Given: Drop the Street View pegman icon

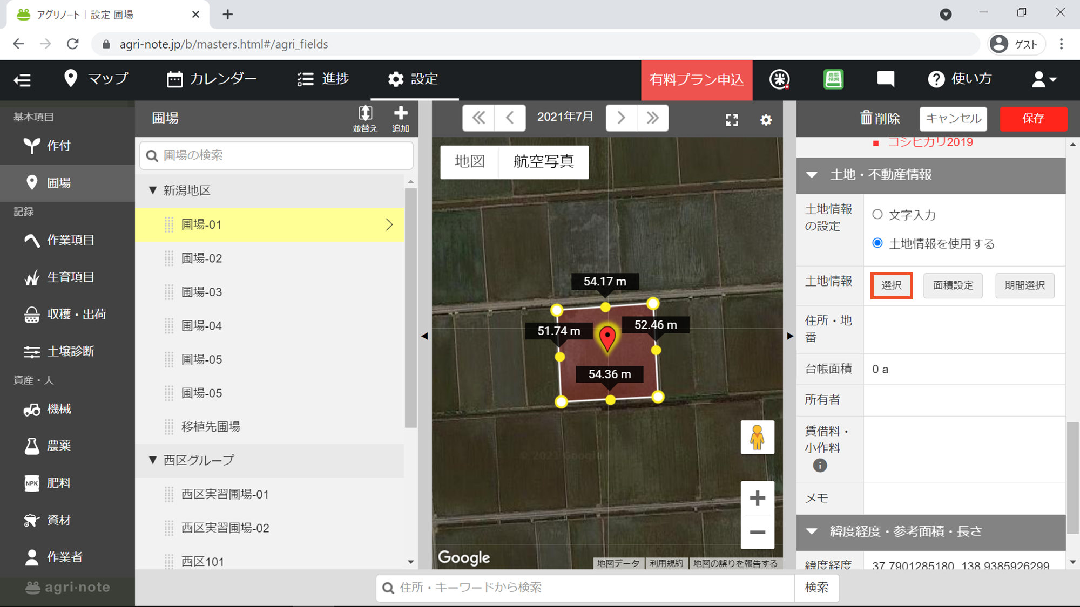Looking at the screenshot, I should (757, 437).
